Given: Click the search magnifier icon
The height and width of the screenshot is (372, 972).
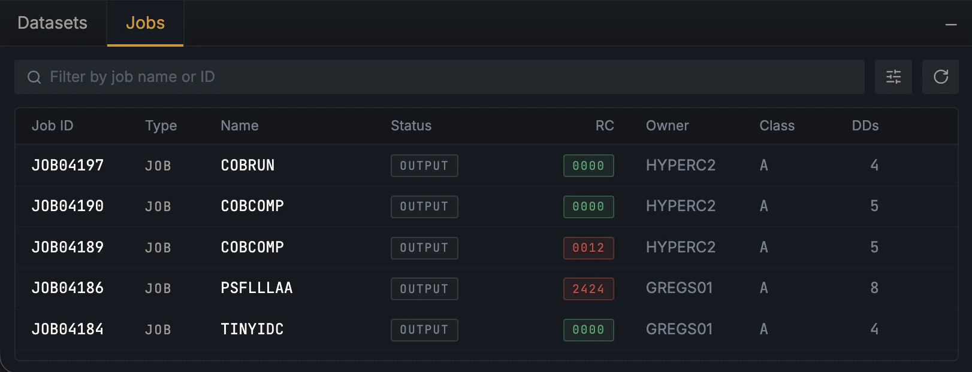Looking at the screenshot, I should (34, 77).
